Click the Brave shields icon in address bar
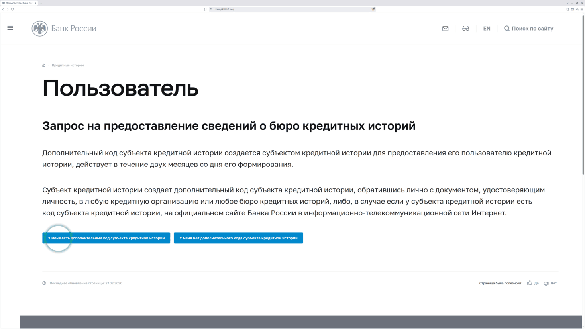 [373, 9]
